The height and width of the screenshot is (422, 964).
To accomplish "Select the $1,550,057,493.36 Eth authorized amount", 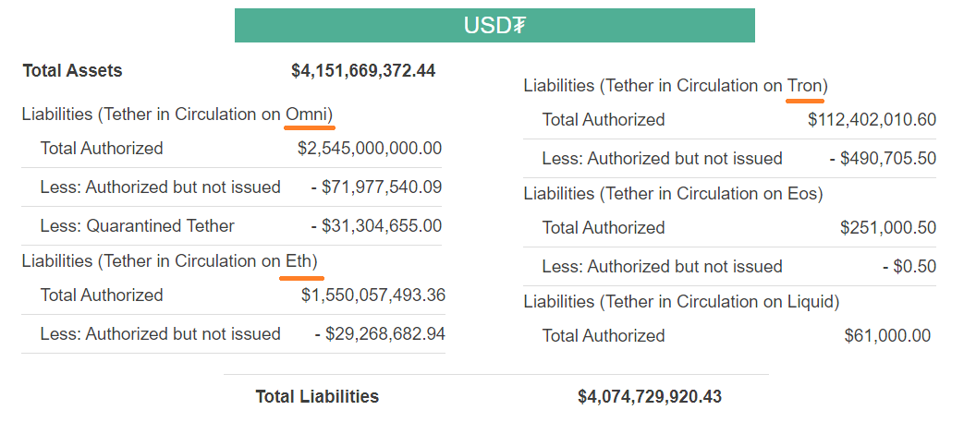I will (x=373, y=295).
